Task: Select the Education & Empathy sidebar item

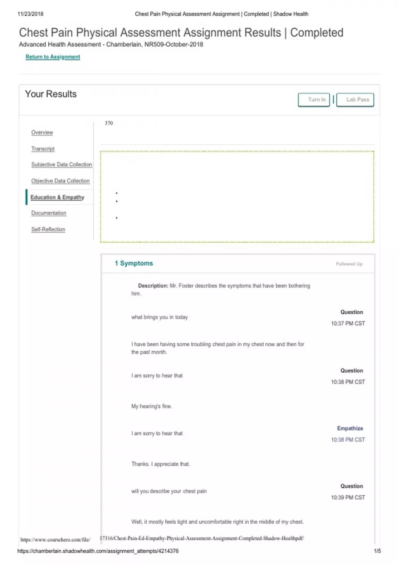Action: click(57, 197)
